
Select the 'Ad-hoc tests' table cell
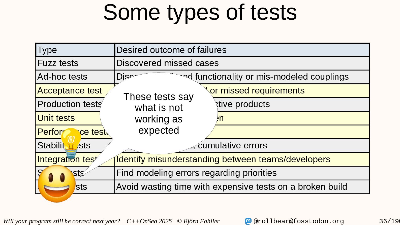(x=75, y=77)
